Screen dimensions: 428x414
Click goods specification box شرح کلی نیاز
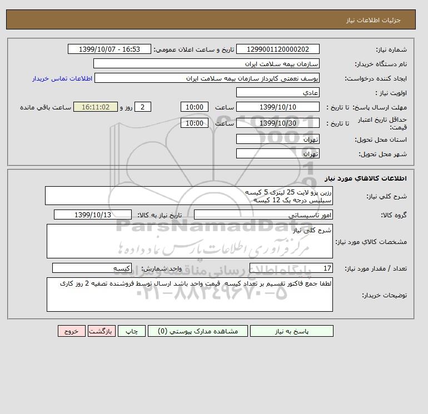click(x=190, y=241)
